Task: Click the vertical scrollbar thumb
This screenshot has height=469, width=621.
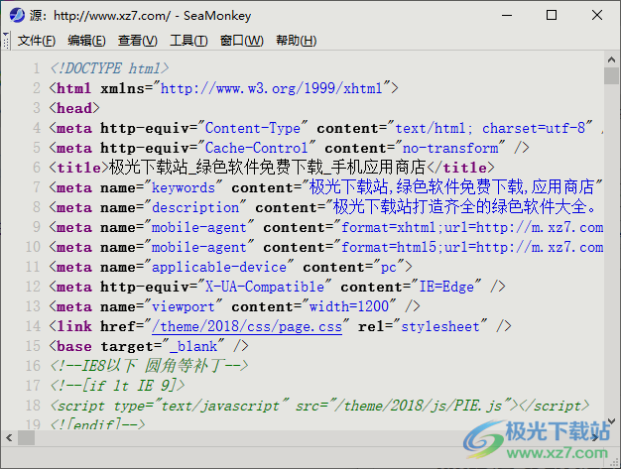Action: pyautogui.click(x=611, y=75)
